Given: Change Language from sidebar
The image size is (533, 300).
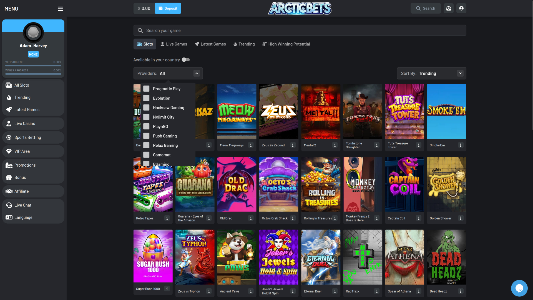Looking at the screenshot, I should [x=33, y=217].
